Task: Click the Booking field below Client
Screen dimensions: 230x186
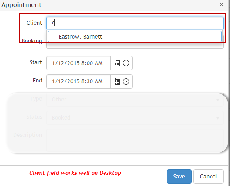Action: click(x=135, y=46)
